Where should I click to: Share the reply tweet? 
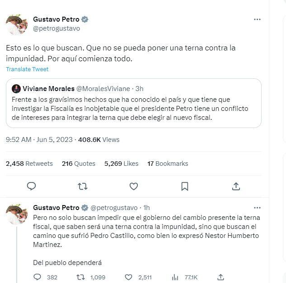point(221,277)
